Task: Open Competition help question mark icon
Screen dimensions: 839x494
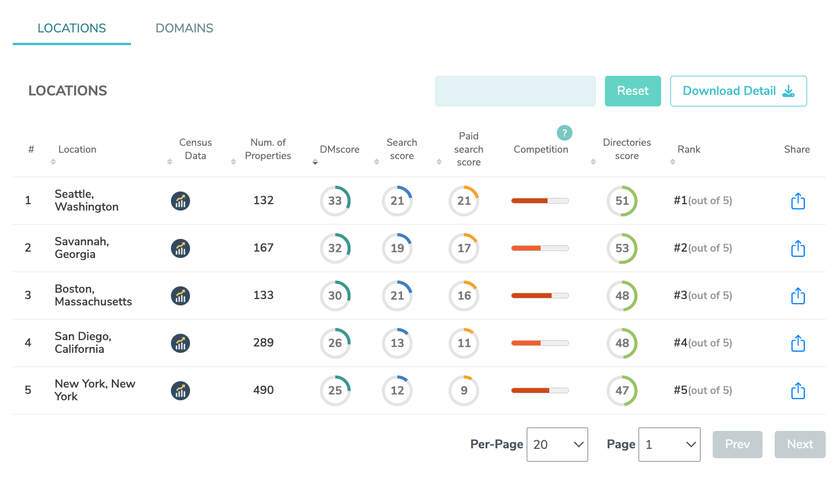Action: 564,133
